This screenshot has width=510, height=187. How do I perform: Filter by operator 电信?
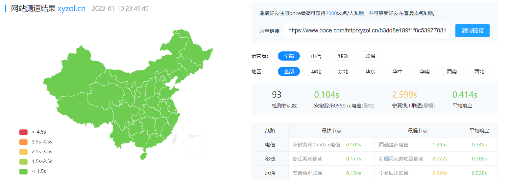pyautogui.click(x=316, y=56)
